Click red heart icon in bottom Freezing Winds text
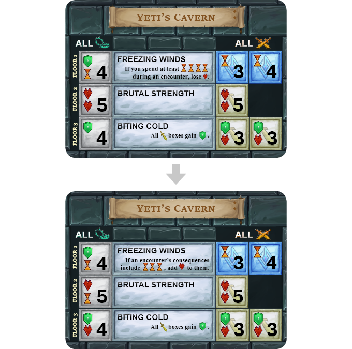Viewport: 352px width, 349px height. pyautogui.click(x=182, y=267)
